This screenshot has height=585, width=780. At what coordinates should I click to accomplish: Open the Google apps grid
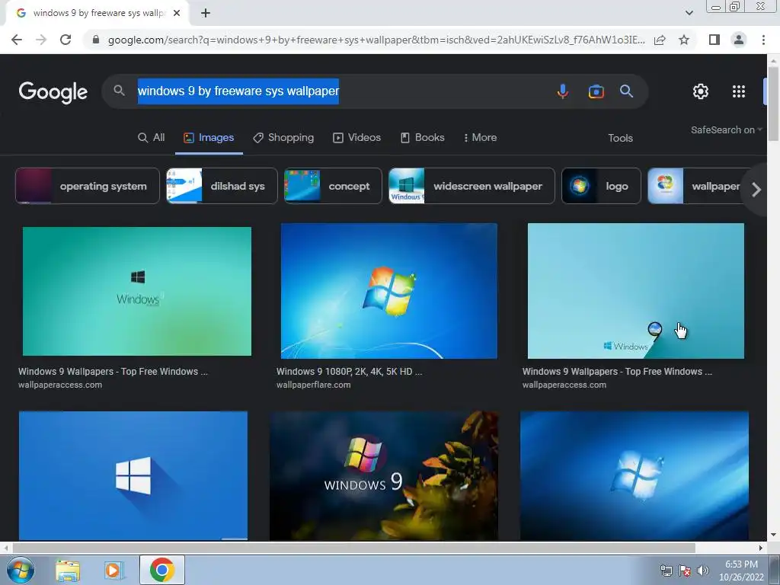(739, 91)
